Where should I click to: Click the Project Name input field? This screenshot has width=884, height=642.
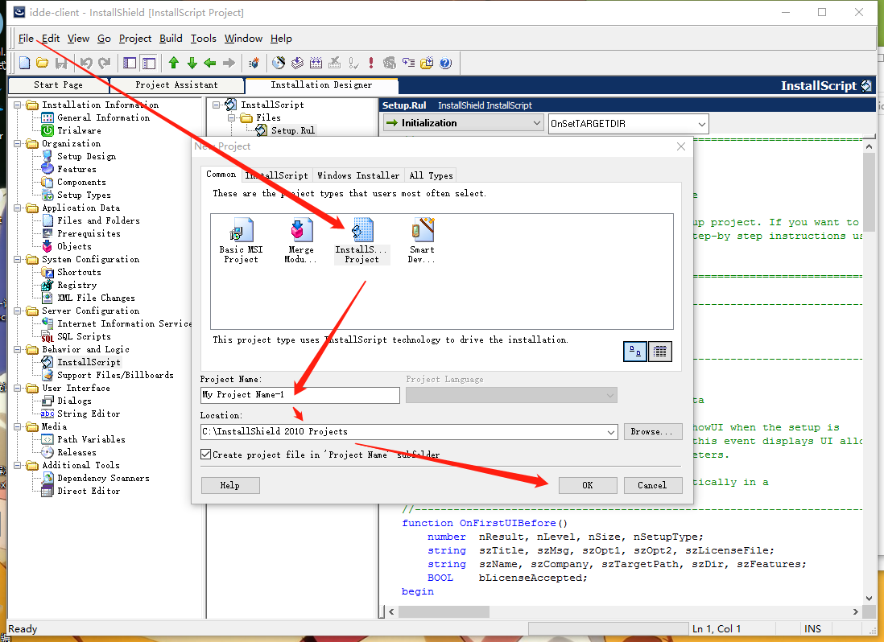[300, 395]
